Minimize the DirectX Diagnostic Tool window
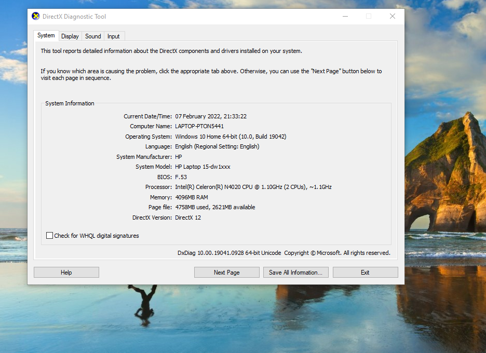Image resolution: width=486 pixels, height=353 pixels. (345, 17)
